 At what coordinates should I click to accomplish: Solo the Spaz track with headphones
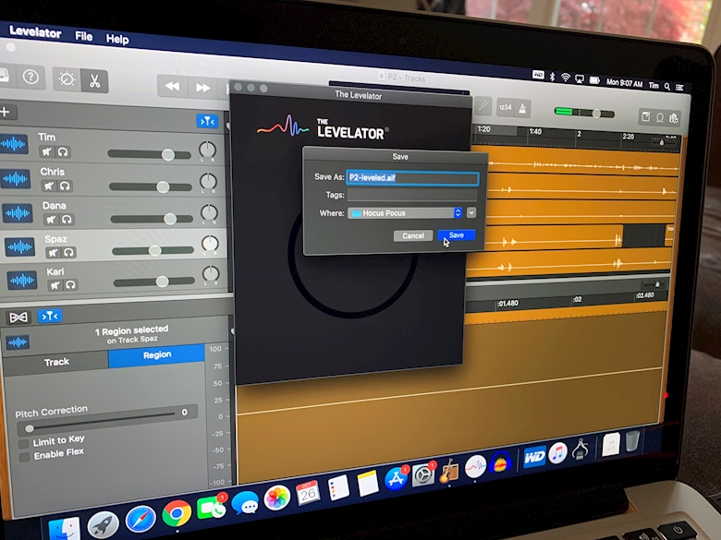pos(69,253)
